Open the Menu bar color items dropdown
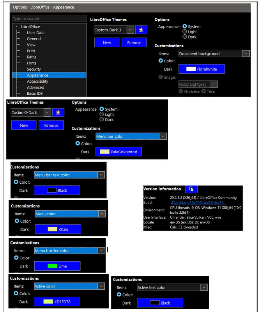 pyautogui.click(x=163, y=136)
